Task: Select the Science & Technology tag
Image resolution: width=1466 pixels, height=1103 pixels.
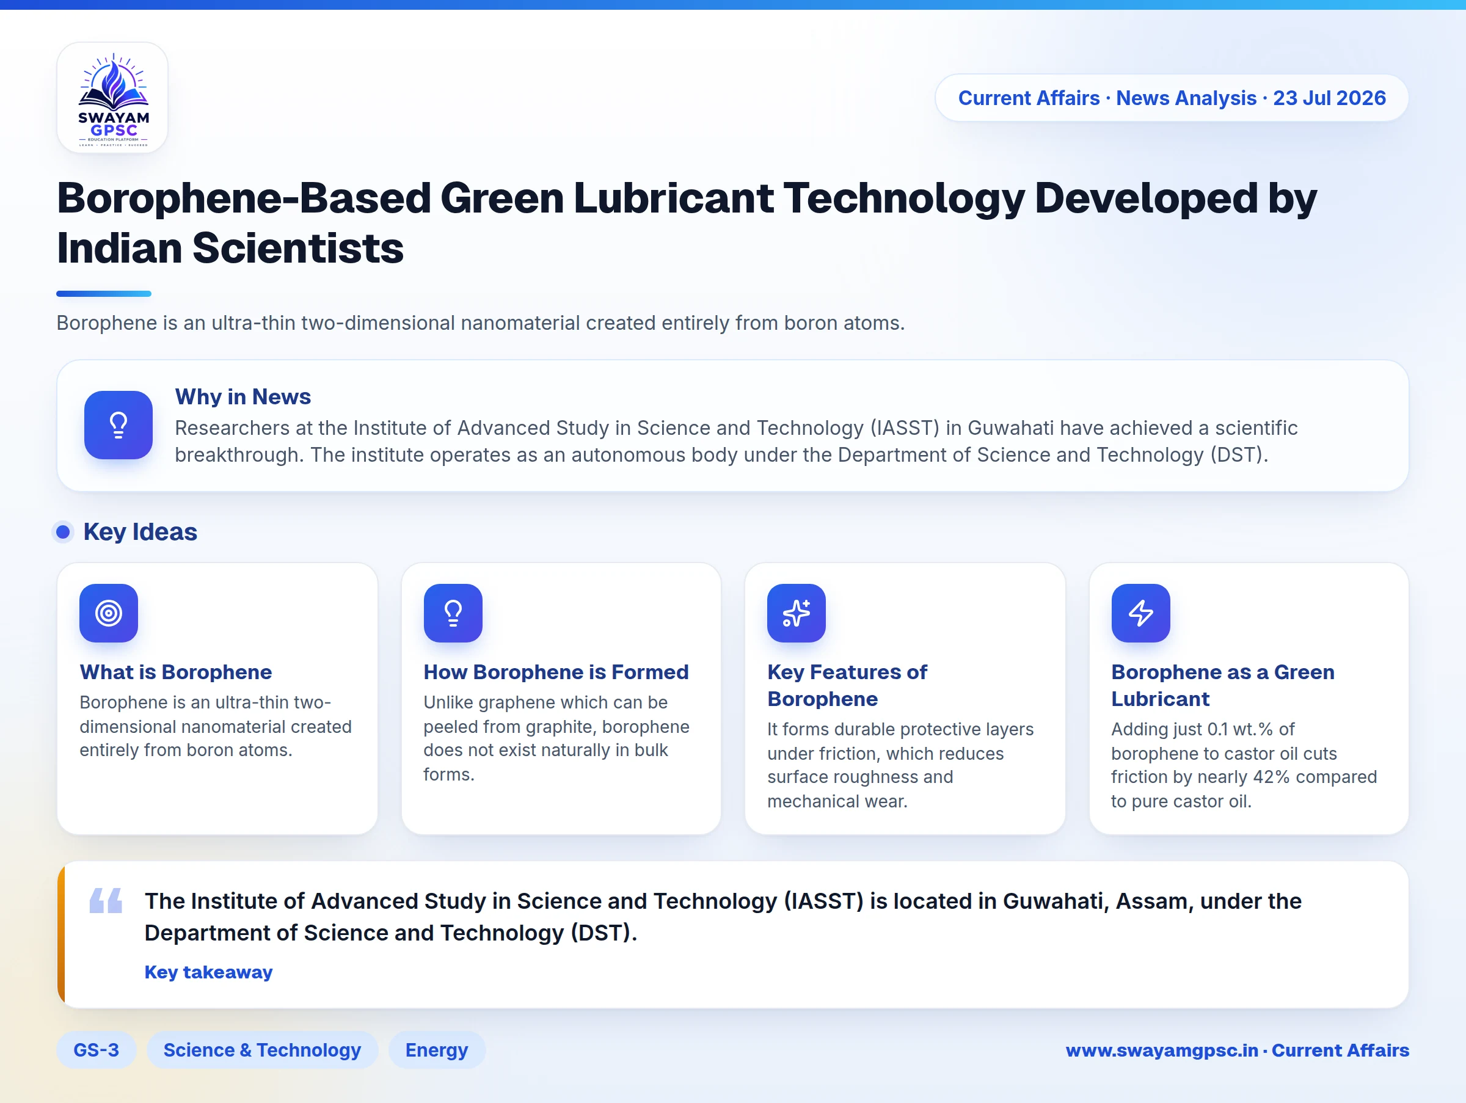Action: [263, 1050]
